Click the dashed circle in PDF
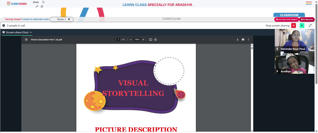The width and height of the screenshot is (318, 133). click(x=169, y=71)
